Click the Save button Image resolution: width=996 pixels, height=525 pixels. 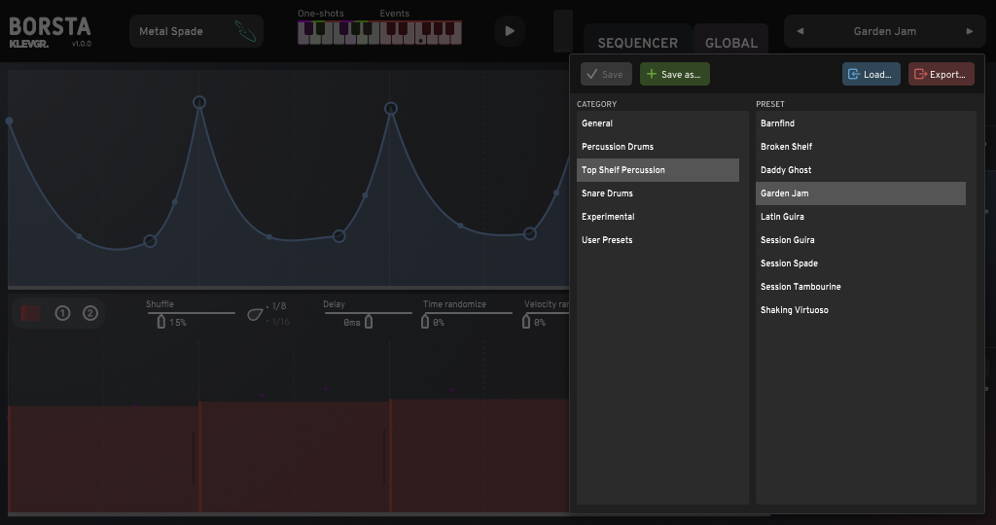606,74
